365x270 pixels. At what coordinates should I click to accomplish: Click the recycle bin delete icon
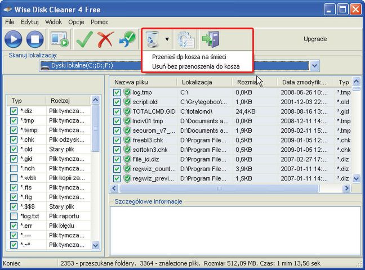(x=153, y=39)
